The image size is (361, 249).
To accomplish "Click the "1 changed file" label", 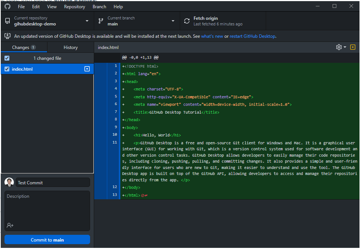I will tap(47, 58).
